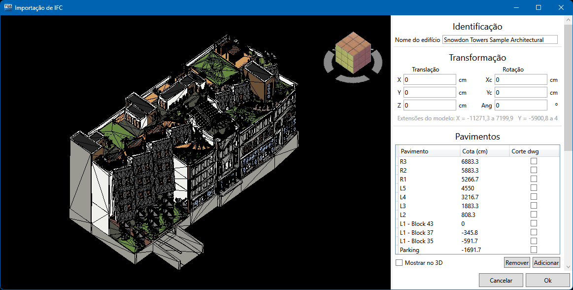Tick Corte dwg for L1 - Block 43
573x290 pixels.
[534, 223]
